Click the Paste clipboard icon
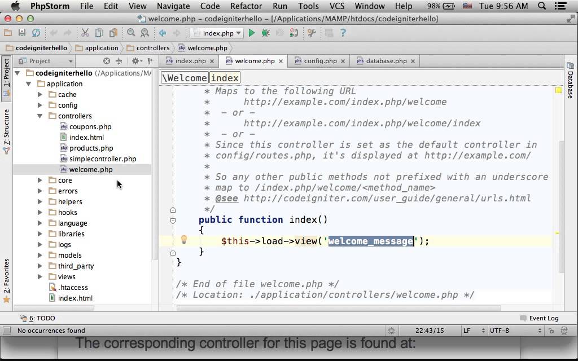 pyautogui.click(x=113, y=33)
